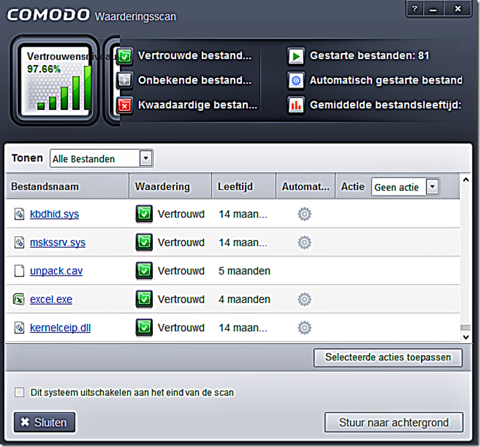480x447 pixels.
Task: Sort by the Leeftijd column header
Action: pos(244,187)
